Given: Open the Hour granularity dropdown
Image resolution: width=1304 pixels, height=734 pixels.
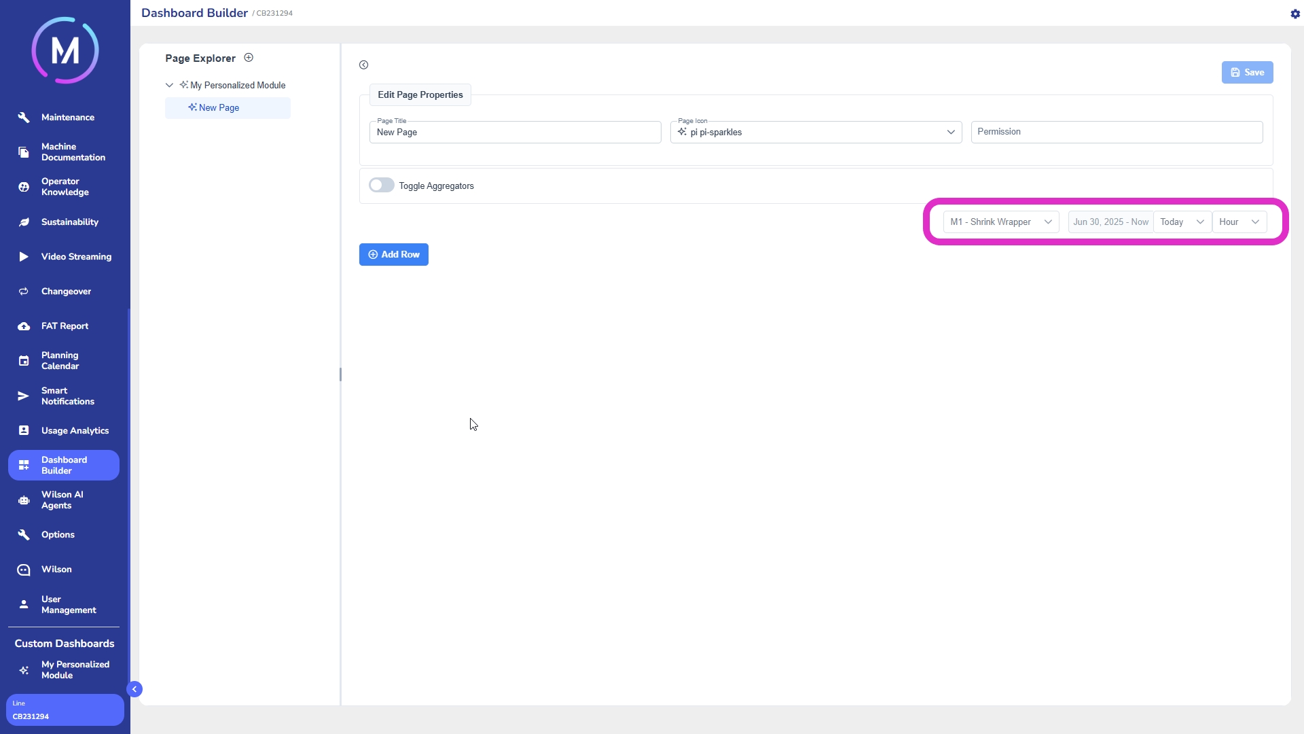Looking at the screenshot, I should point(1239,222).
